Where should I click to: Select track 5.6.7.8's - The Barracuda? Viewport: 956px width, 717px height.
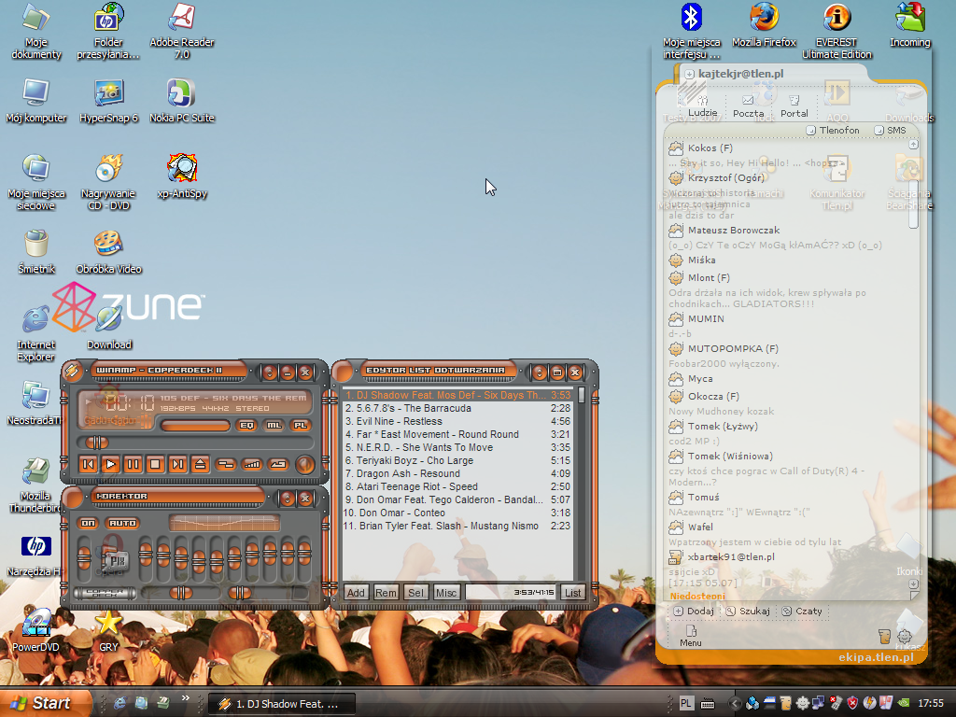pyautogui.click(x=457, y=409)
